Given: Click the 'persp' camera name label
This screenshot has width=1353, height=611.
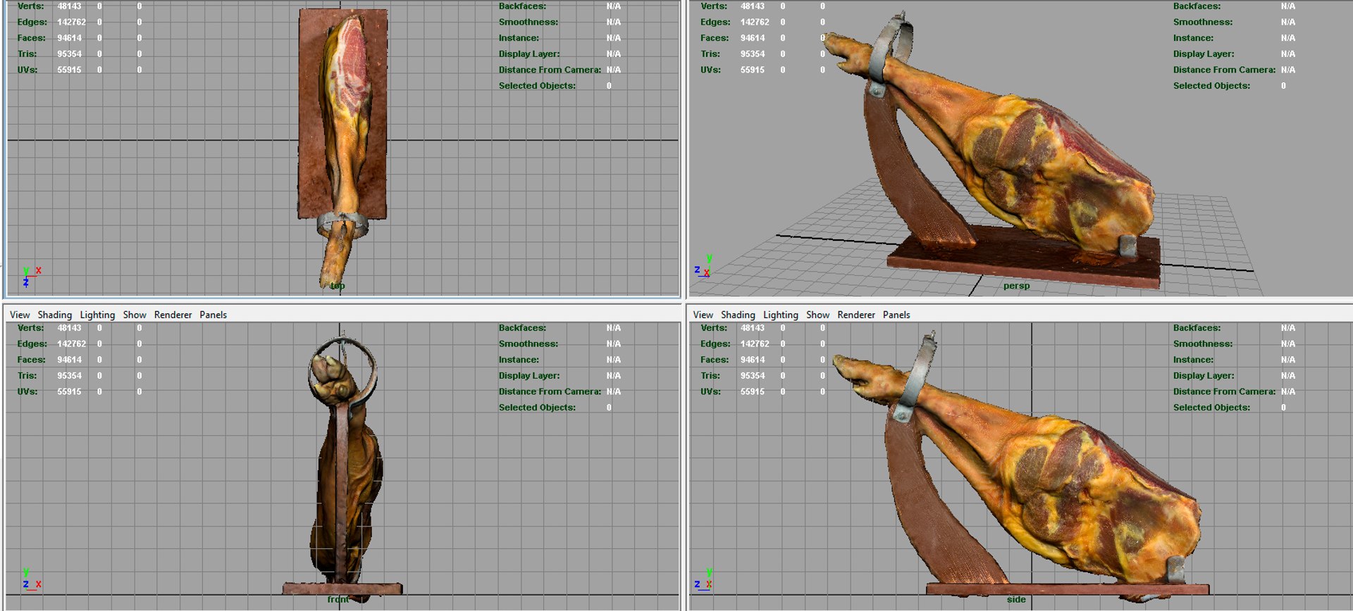Looking at the screenshot, I should click(1017, 286).
